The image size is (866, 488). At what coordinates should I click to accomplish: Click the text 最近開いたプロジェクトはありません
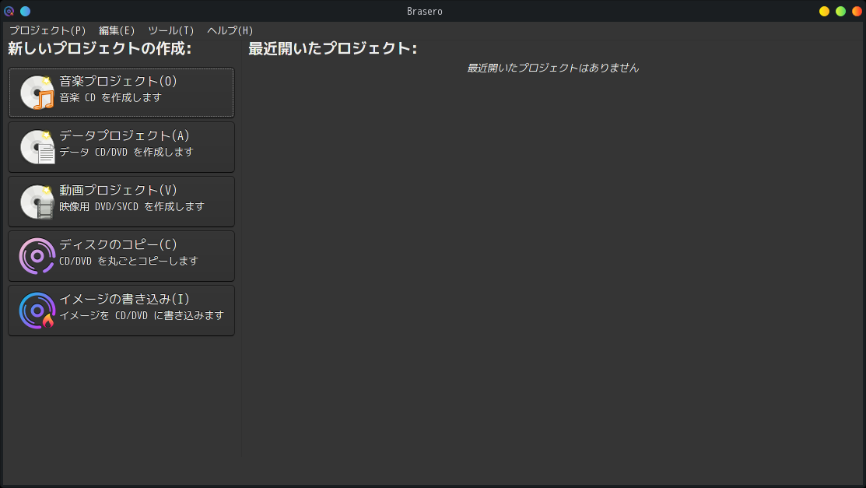click(x=553, y=68)
